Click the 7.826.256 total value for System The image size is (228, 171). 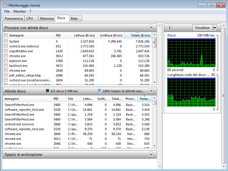[142, 41]
